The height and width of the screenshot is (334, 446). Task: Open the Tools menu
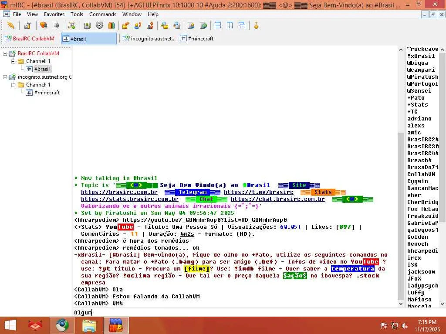(x=77, y=14)
